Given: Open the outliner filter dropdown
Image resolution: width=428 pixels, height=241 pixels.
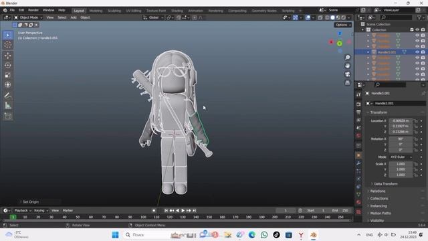Looking at the screenshot, I should [421, 17].
